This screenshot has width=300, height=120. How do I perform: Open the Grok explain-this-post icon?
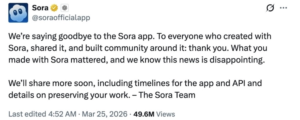[x=270, y=8]
